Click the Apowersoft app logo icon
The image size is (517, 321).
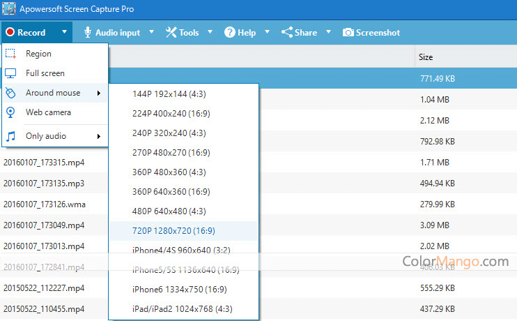(x=9, y=8)
